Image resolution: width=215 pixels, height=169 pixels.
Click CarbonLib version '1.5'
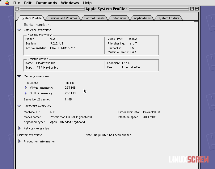[x=132, y=48]
